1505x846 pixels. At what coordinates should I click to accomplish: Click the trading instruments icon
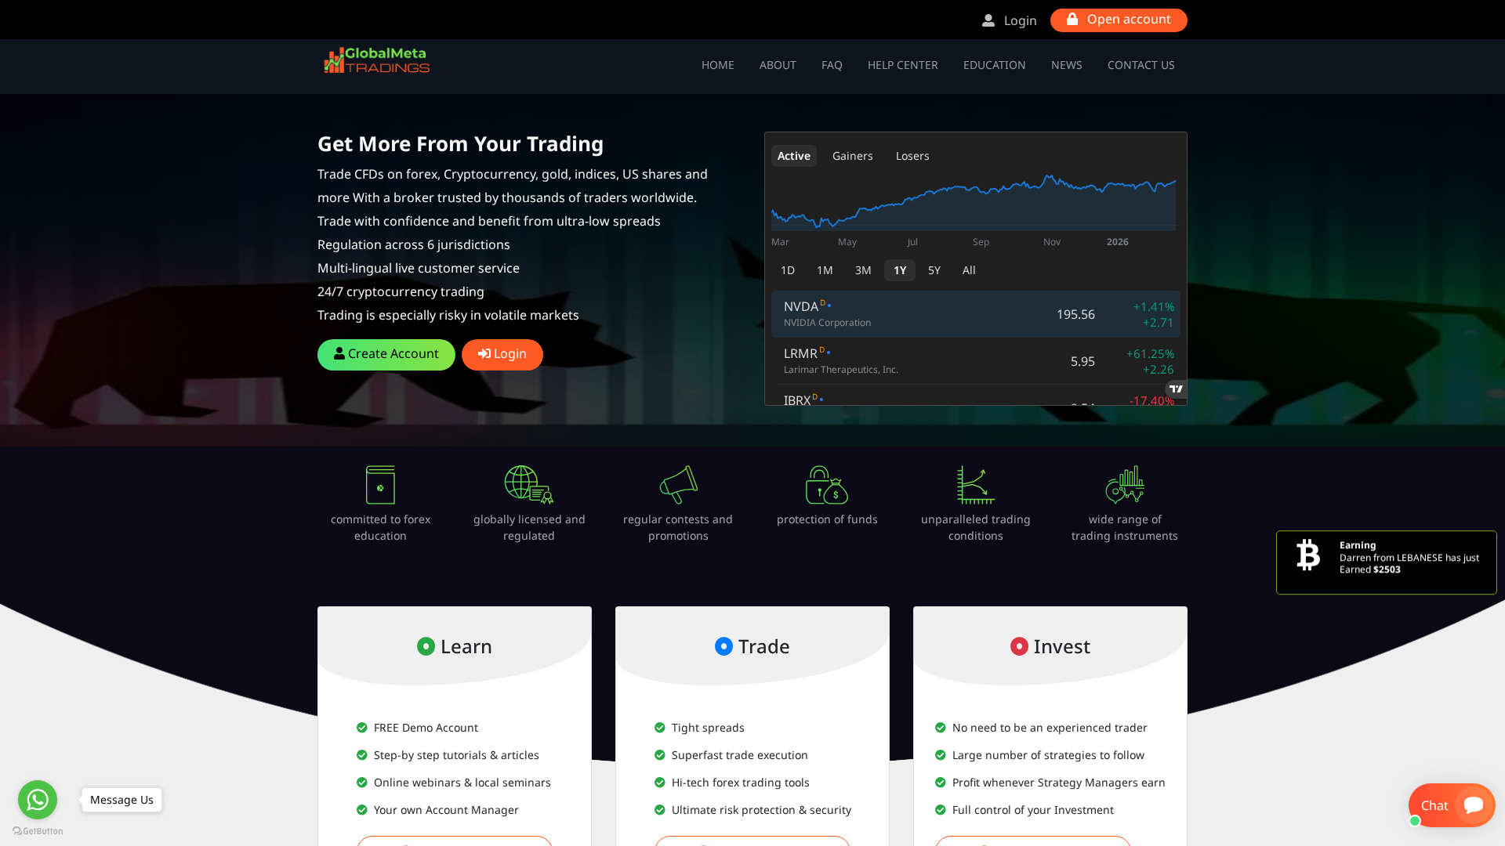pyautogui.click(x=1125, y=485)
